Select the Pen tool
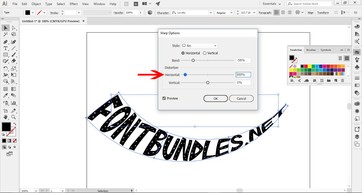 [5, 41]
